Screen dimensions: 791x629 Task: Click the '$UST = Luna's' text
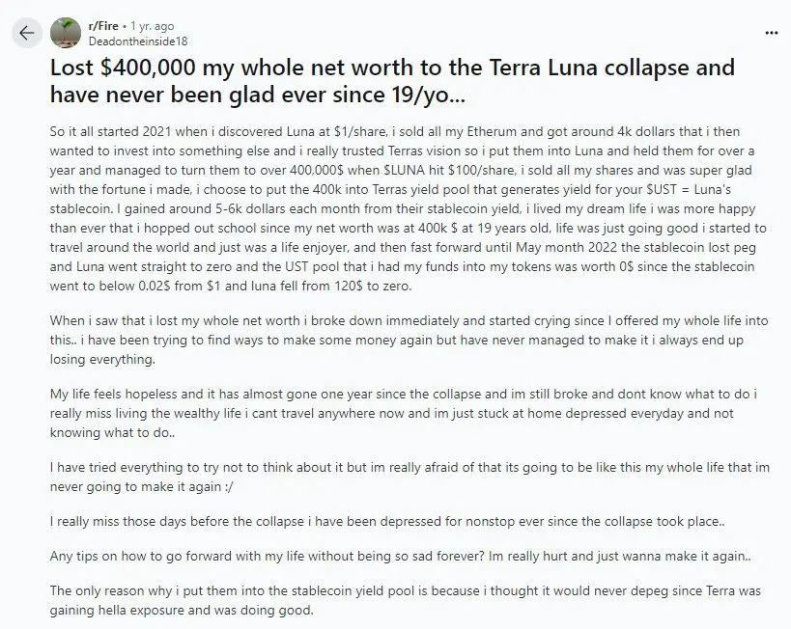pos(688,189)
